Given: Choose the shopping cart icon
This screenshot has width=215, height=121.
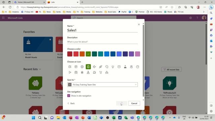Looking at the screenshot, I should pos(100,72).
